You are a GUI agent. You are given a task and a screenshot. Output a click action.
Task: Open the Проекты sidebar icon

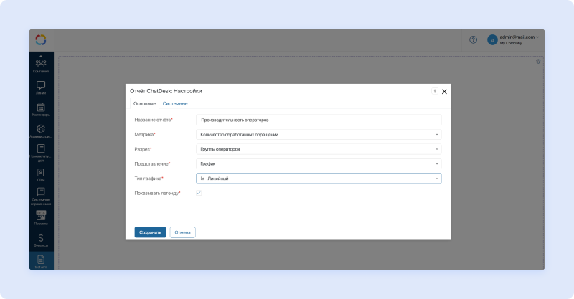pyautogui.click(x=41, y=217)
